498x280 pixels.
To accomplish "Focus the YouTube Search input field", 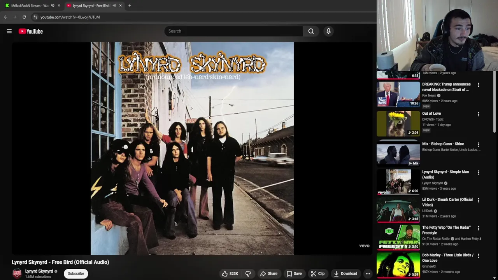I will coord(233,31).
